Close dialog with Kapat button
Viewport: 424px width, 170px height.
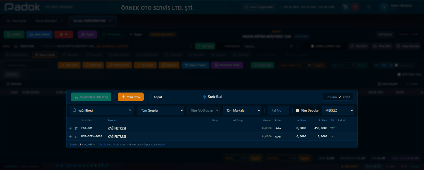click(158, 97)
